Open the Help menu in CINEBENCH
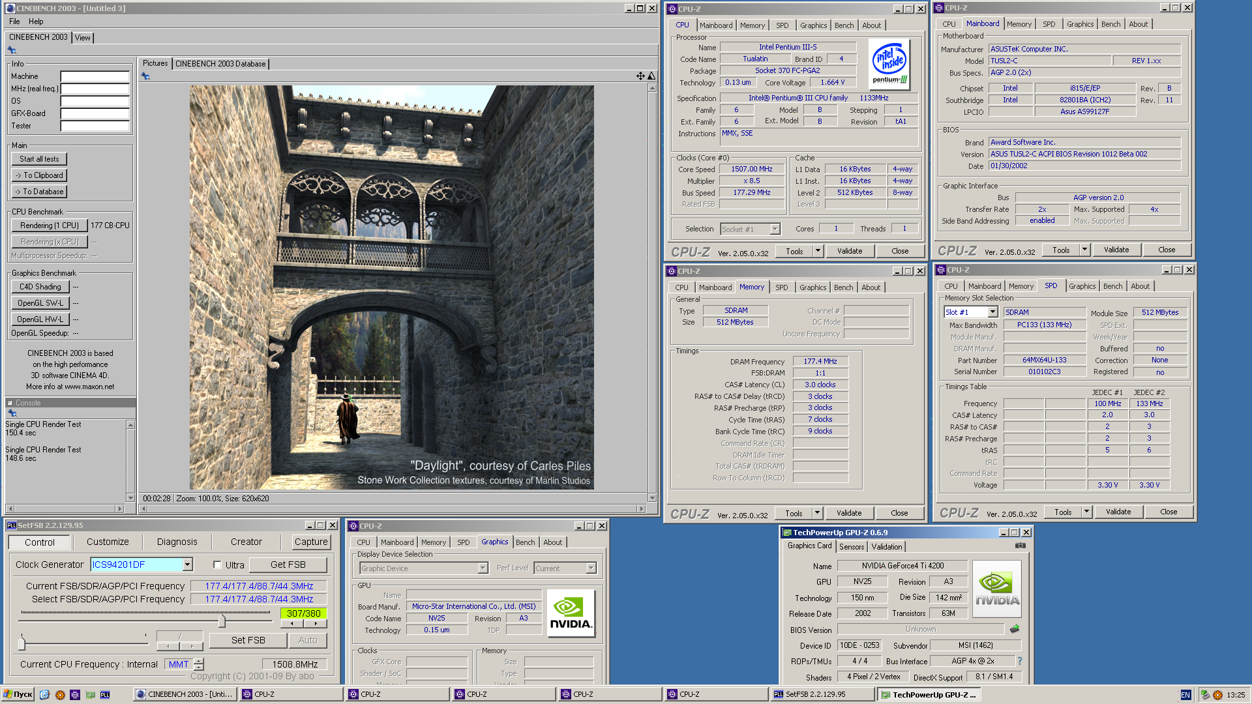Image resolution: width=1252 pixels, height=704 pixels. click(x=36, y=22)
